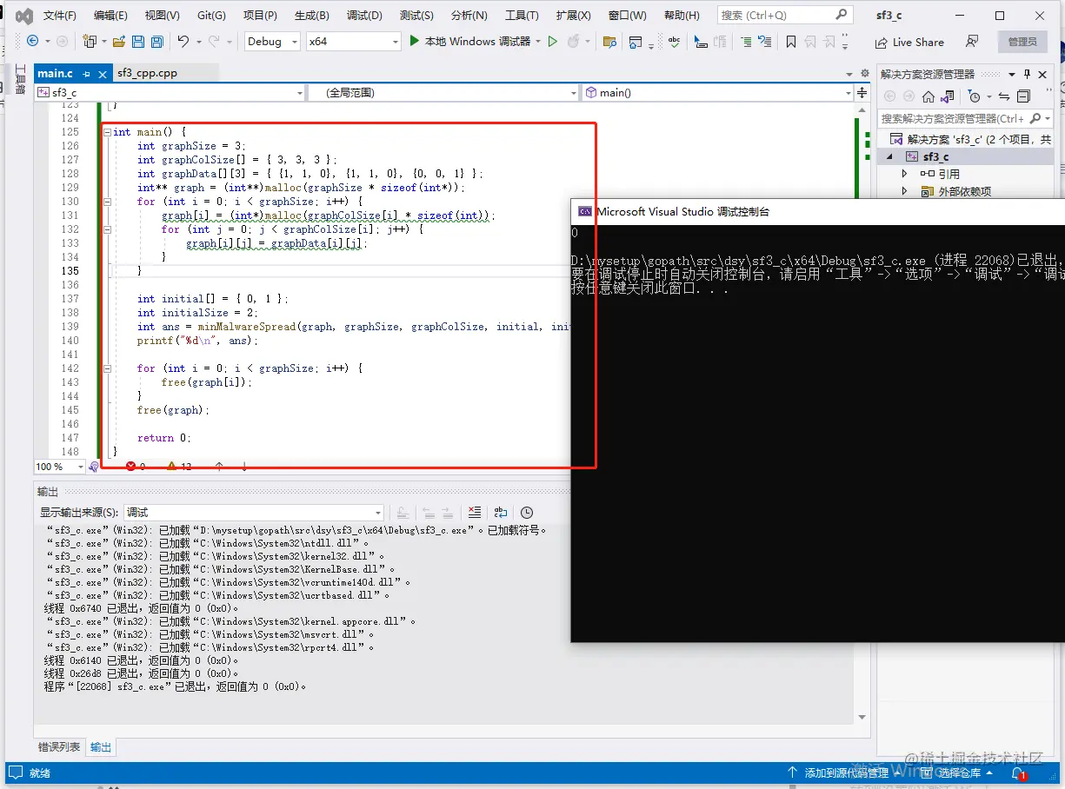Screen dimensions: 1065x789
Task: Close the main.c tab
Action: point(103,74)
